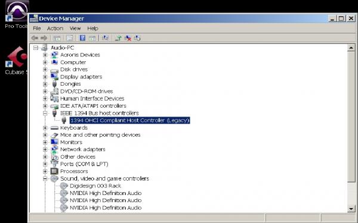The width and height of the screenshot is (358, 223).
Task: Open Properties from the toolbar icon
Action: click(69, 38)
